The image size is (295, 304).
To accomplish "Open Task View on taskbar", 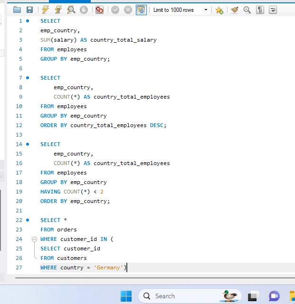I will pyautogui.click(x=254, y=296).
